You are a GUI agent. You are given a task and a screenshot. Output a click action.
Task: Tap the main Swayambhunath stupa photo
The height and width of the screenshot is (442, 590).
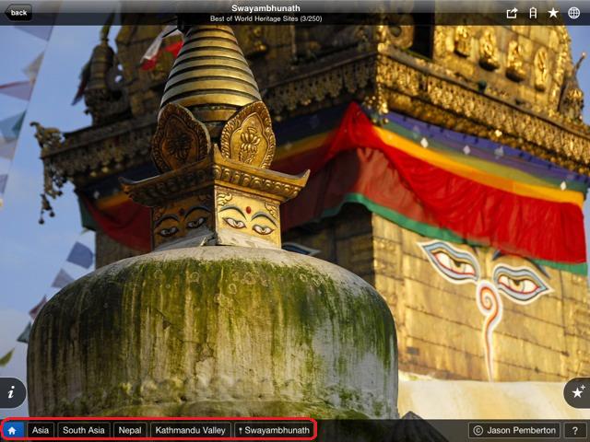(295, 222)
